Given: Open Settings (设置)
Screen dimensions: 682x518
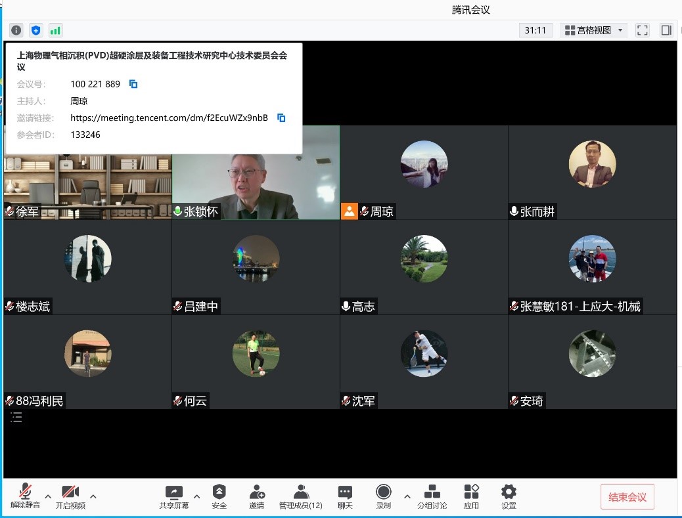Looking at the screenshot, I should (x=509, y=496).
